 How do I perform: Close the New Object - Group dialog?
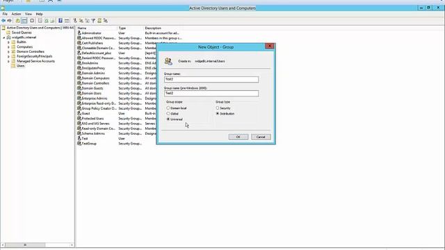coord(269,46)
